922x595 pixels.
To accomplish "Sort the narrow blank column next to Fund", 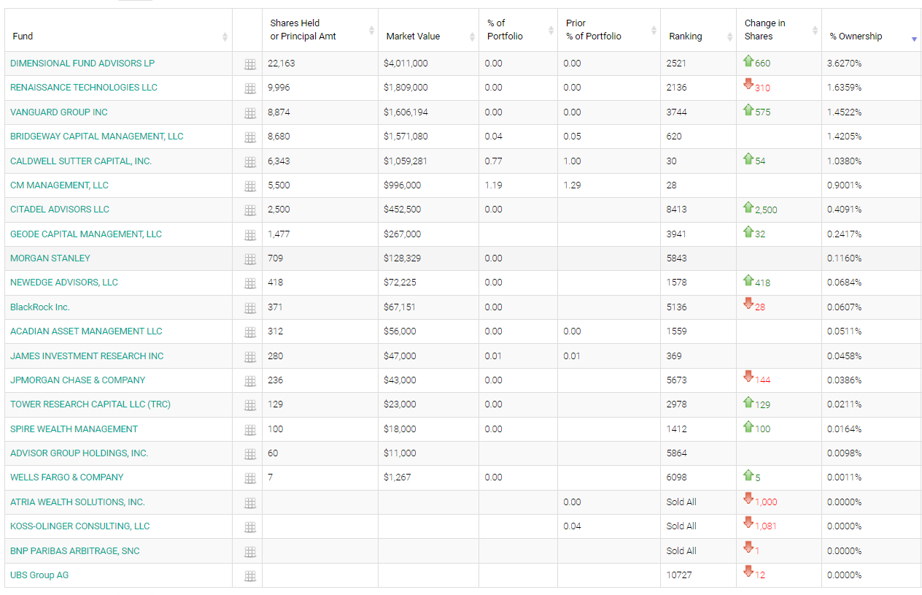I will pos(247,30).
